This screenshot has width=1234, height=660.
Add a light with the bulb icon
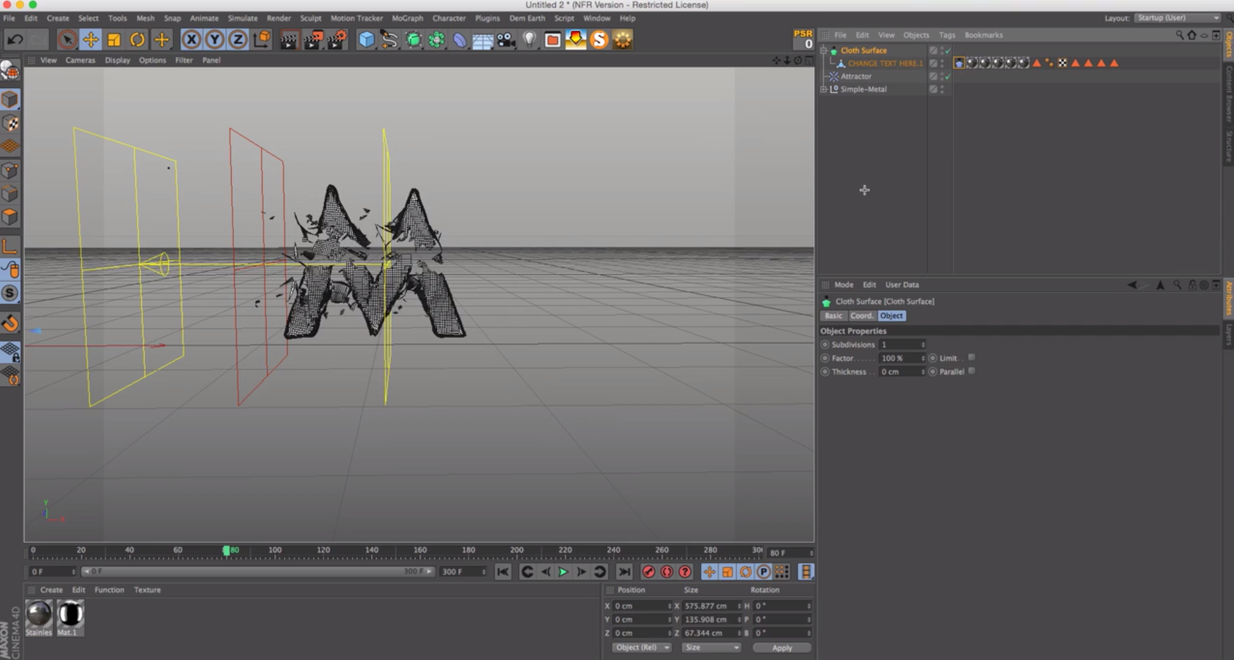coord(529,40)
